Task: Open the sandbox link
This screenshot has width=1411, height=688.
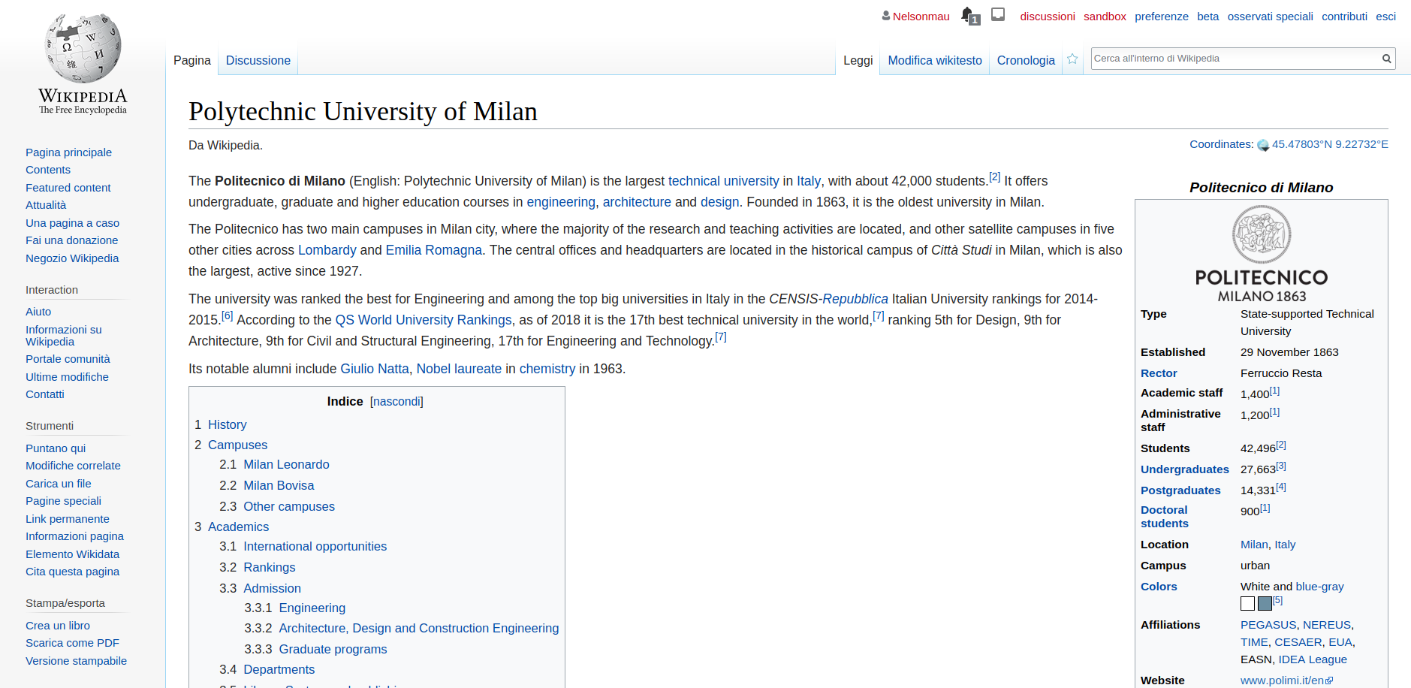Action: point(1105,17)
